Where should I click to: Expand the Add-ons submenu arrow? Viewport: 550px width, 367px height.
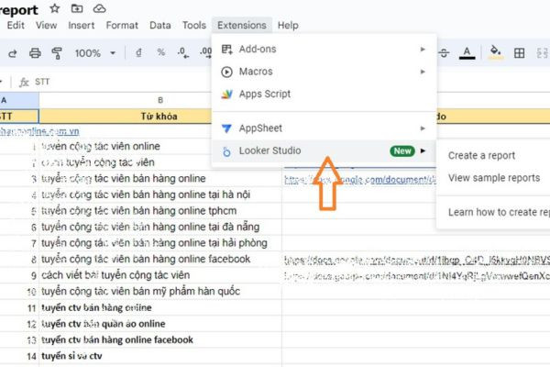pyautogui.click(x=423, y=50)
